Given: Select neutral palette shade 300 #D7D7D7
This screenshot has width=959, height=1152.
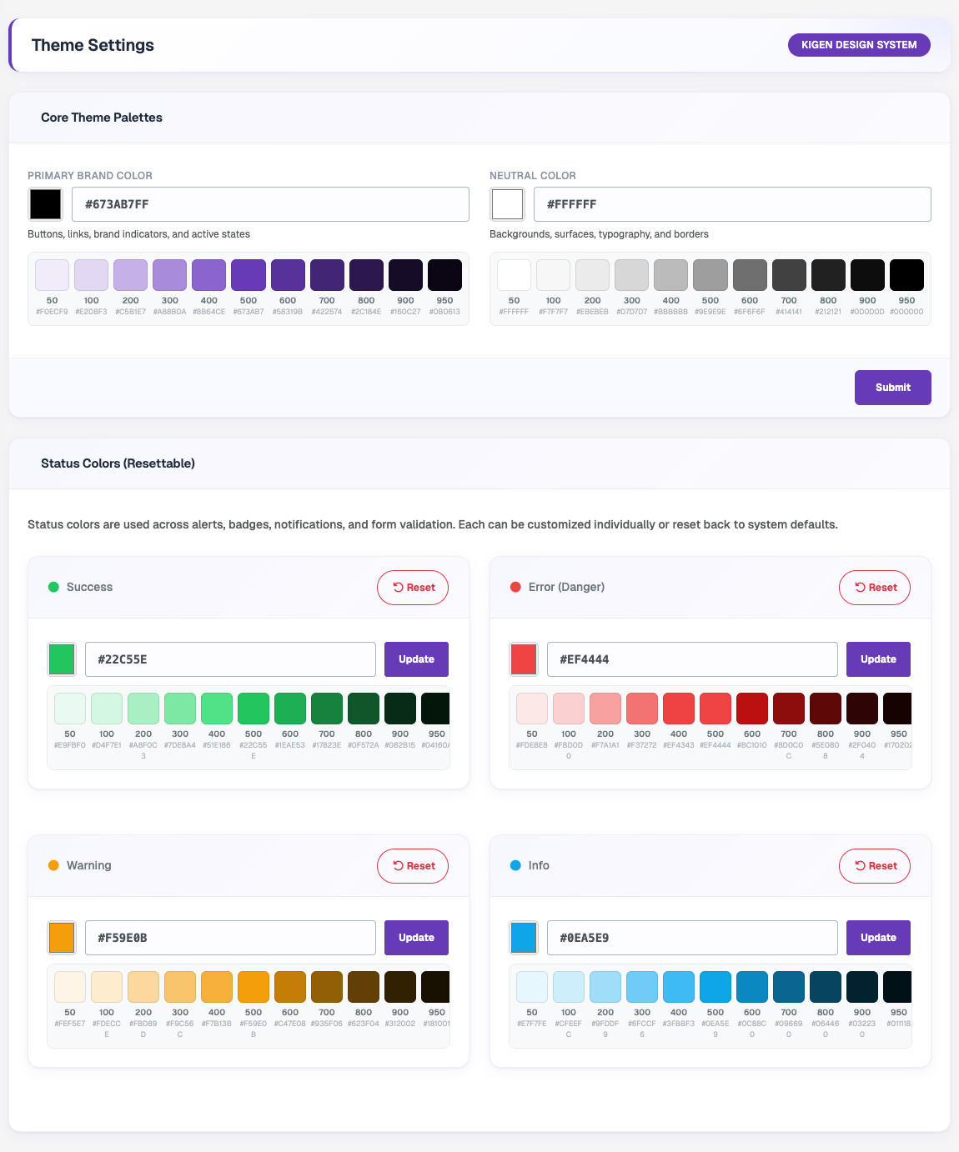Looking at the screenshot, I should pyautogui.click(x=631, y=275).
